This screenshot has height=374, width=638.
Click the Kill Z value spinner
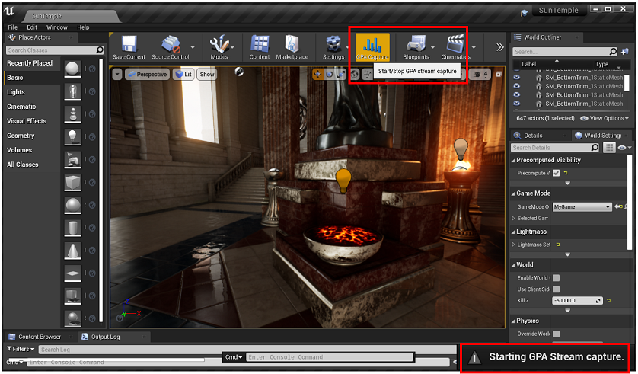point(577,301)
